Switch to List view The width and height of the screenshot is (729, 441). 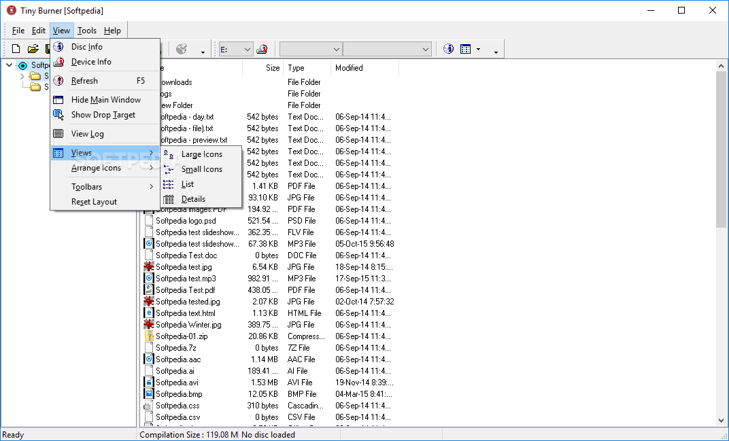[201, 184]
